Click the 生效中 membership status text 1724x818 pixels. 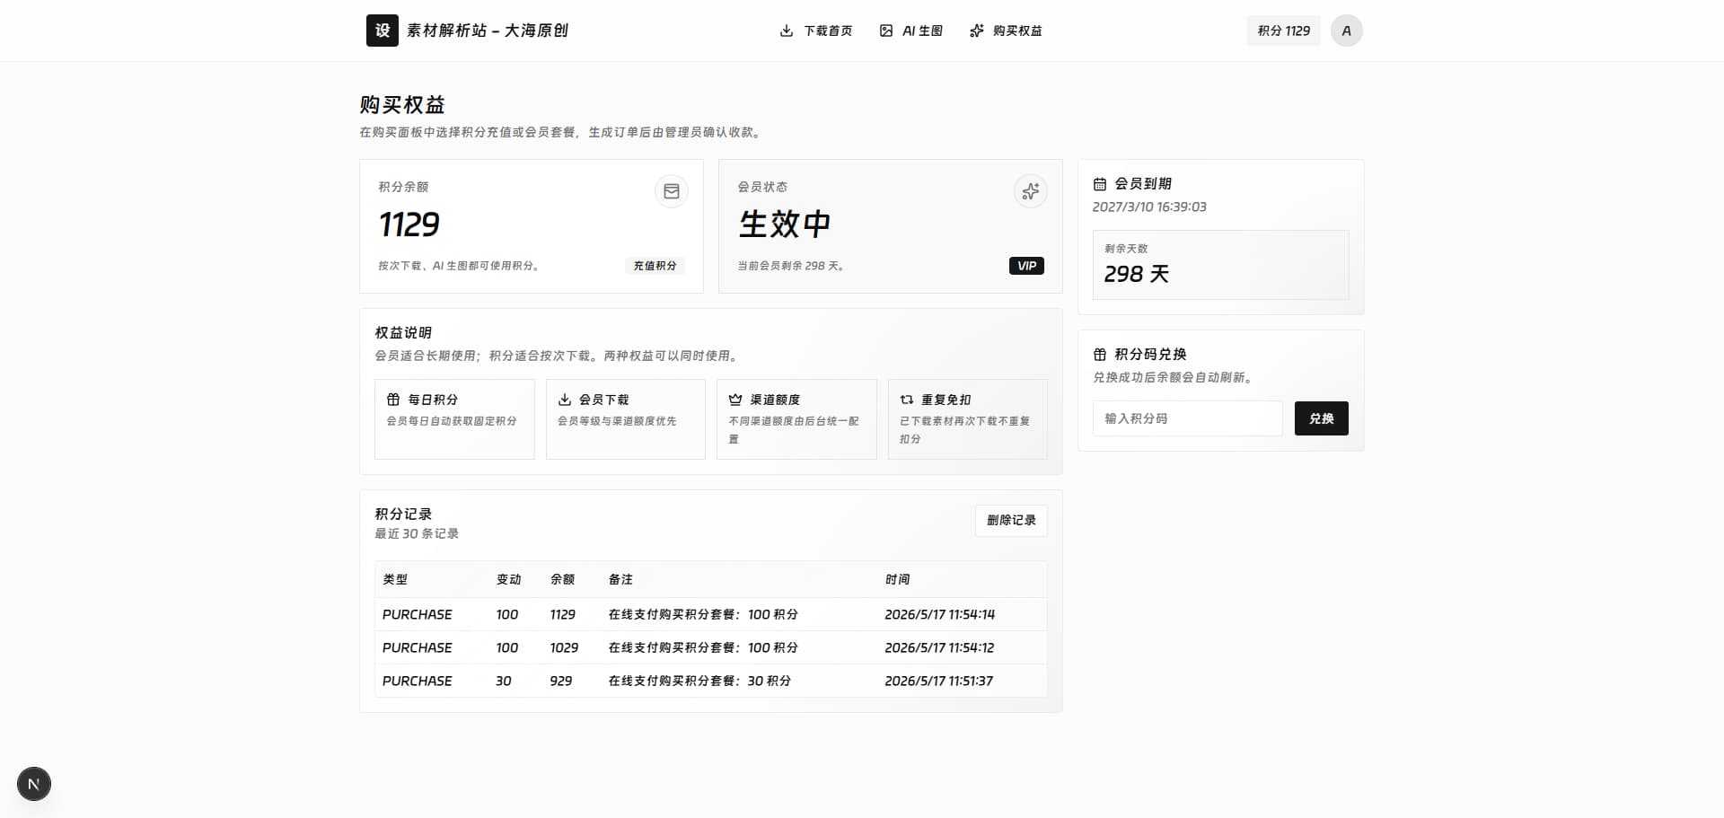tap(784, 224)
